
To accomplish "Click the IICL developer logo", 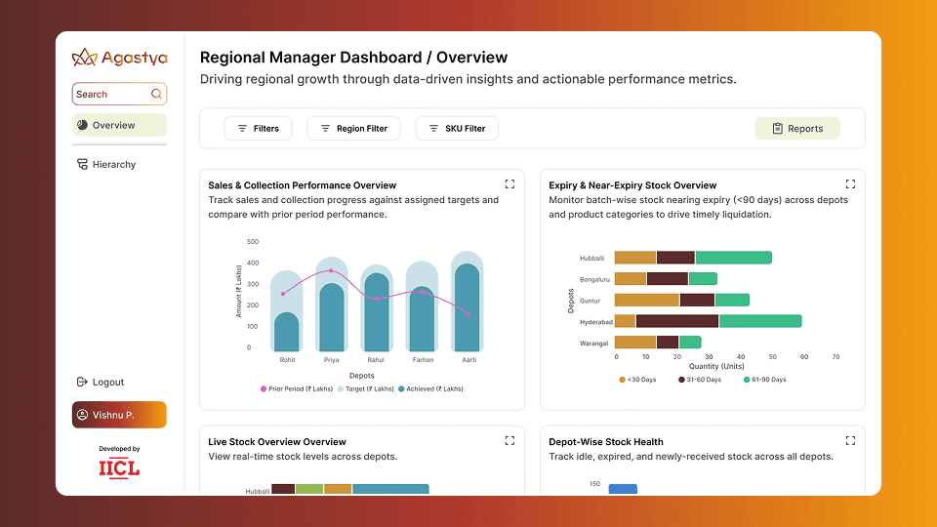I will pos(119,468).
